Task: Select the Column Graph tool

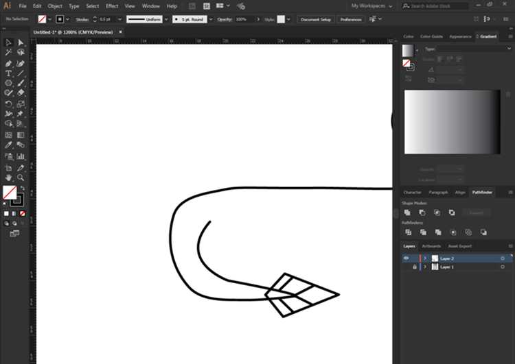Action: point(21,156)
